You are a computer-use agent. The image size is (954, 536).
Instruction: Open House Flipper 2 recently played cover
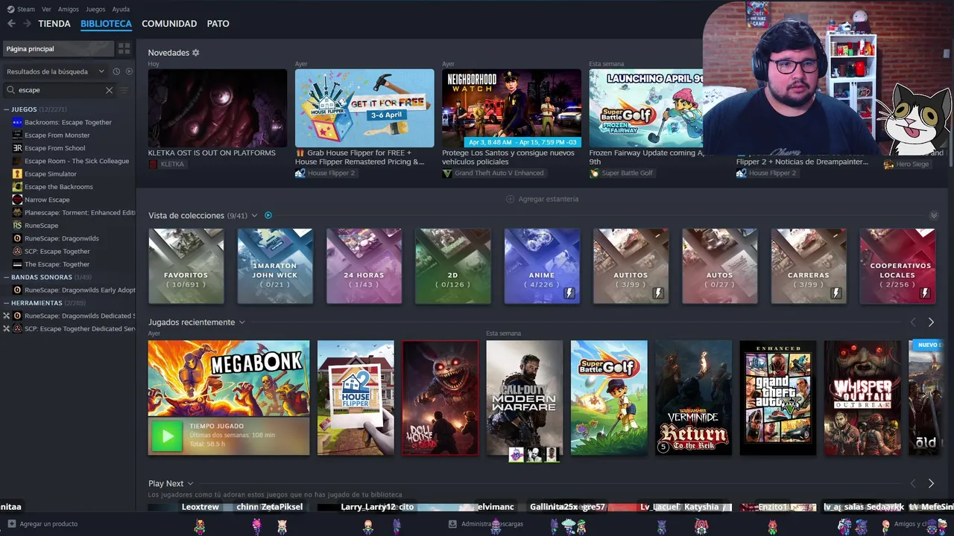tap(356, 398)
